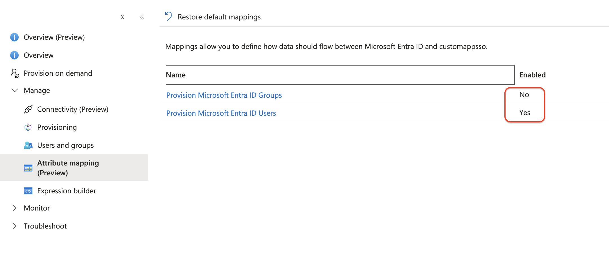The width and height of the screenshot is (609, 264).
Task: Close the sidebar search with X icon
Action: click(x=122, y=17)
